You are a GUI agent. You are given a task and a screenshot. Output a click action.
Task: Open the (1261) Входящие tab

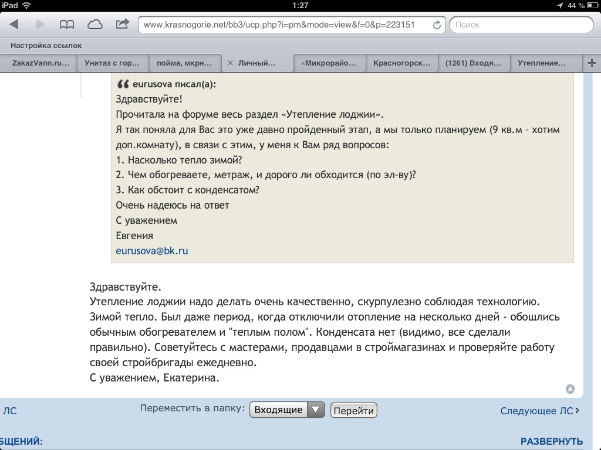tap(474, 63)
